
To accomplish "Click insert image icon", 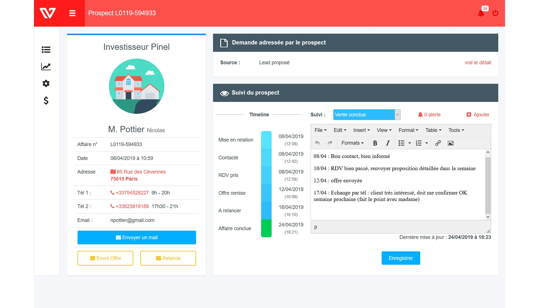I will [x=451, y=143].
